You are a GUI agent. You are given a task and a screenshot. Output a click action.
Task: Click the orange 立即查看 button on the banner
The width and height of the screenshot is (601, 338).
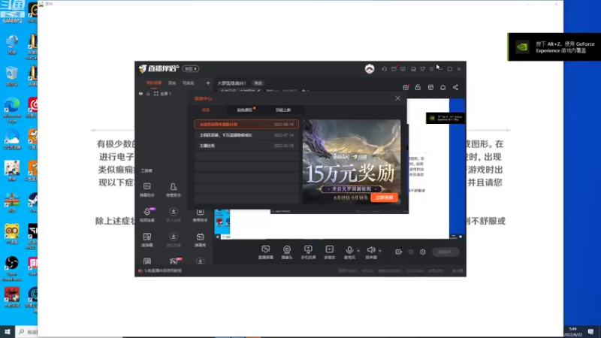click(384, 198)
